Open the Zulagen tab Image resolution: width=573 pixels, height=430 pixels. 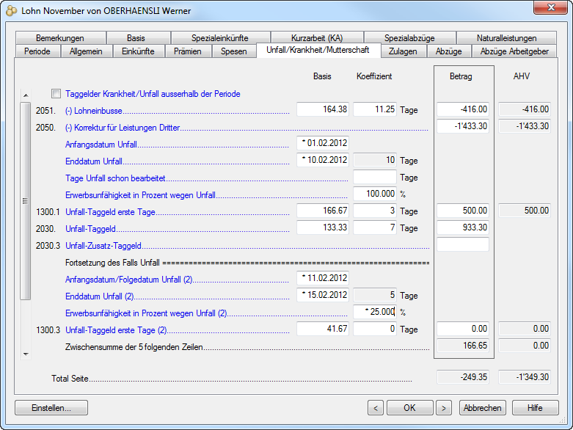[x=403, y=51]
